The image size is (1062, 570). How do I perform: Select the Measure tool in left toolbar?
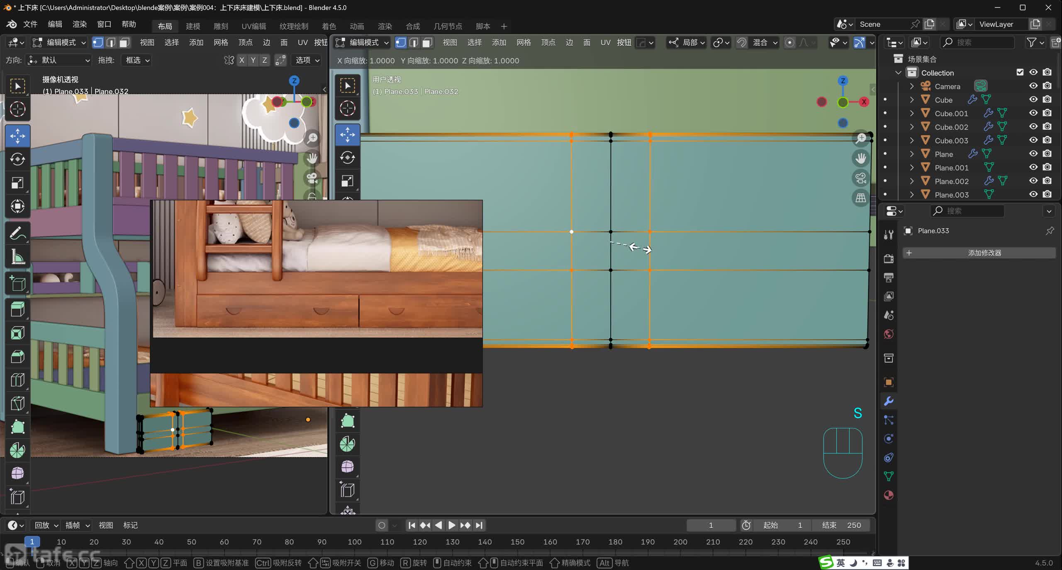tap(17, 257)
